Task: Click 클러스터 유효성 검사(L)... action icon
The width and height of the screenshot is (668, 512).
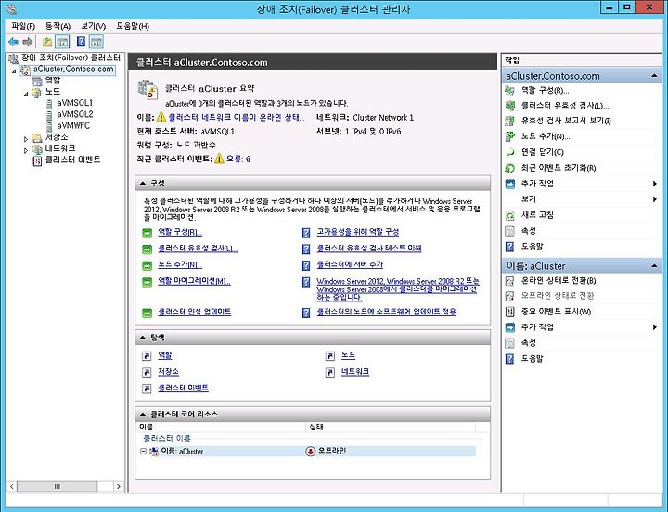Action: pos(510,106)
